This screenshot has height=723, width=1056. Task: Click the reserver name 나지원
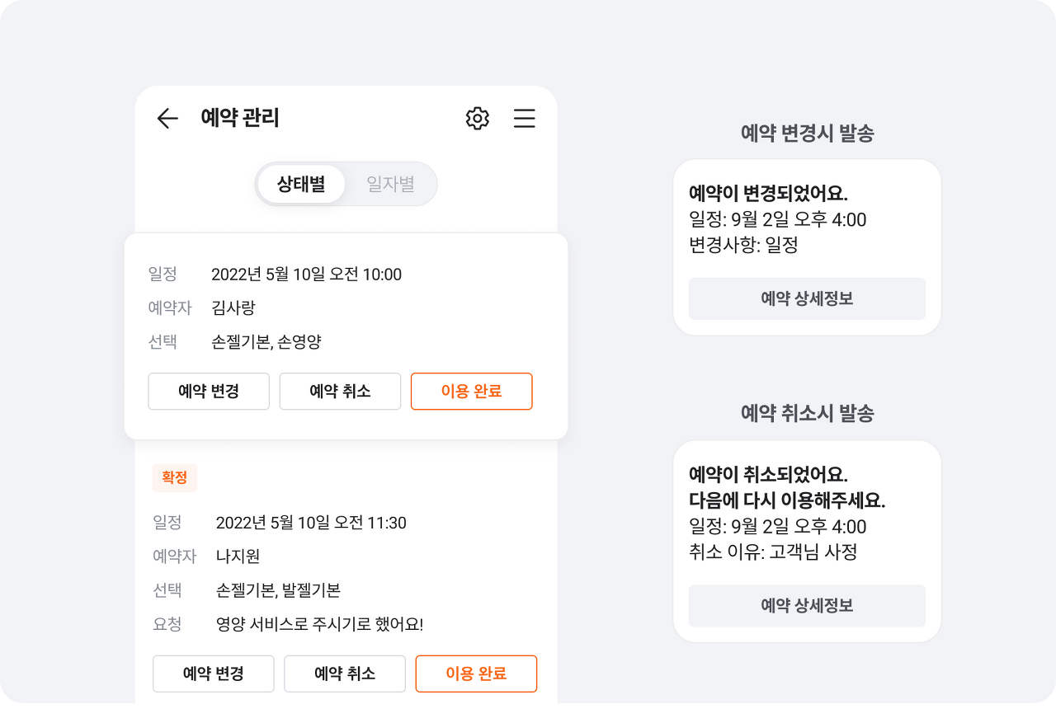pos(238,556)
